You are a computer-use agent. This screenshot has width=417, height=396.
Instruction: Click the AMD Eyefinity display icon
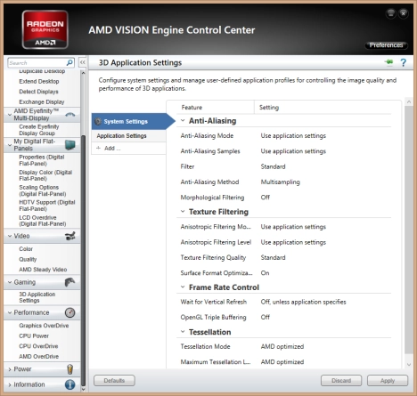(69, 114)
